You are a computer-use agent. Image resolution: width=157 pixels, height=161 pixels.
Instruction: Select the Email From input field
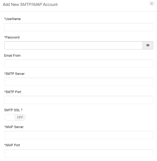pyautogui.click(x=79, y=64)
